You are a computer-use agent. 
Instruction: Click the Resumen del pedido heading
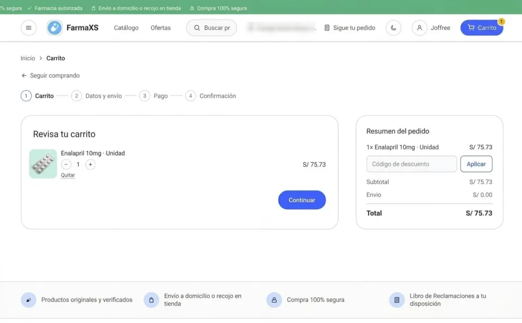click(398, 131)
